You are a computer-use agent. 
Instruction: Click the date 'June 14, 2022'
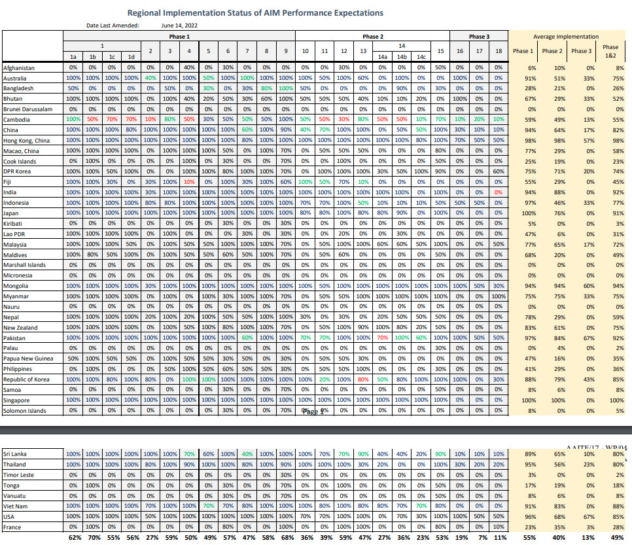click(x=179, y=26)
